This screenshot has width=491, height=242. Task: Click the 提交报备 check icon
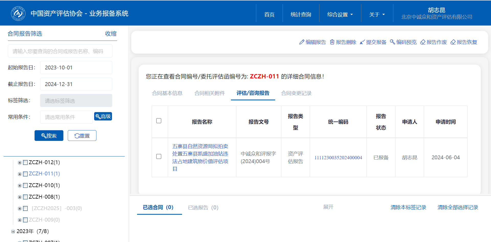click(x=362, y=42)
